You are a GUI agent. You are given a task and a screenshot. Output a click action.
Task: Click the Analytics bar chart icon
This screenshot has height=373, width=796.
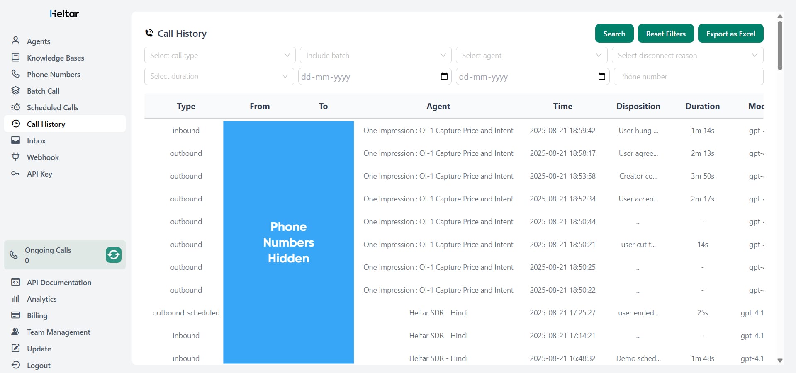point(16,298)
